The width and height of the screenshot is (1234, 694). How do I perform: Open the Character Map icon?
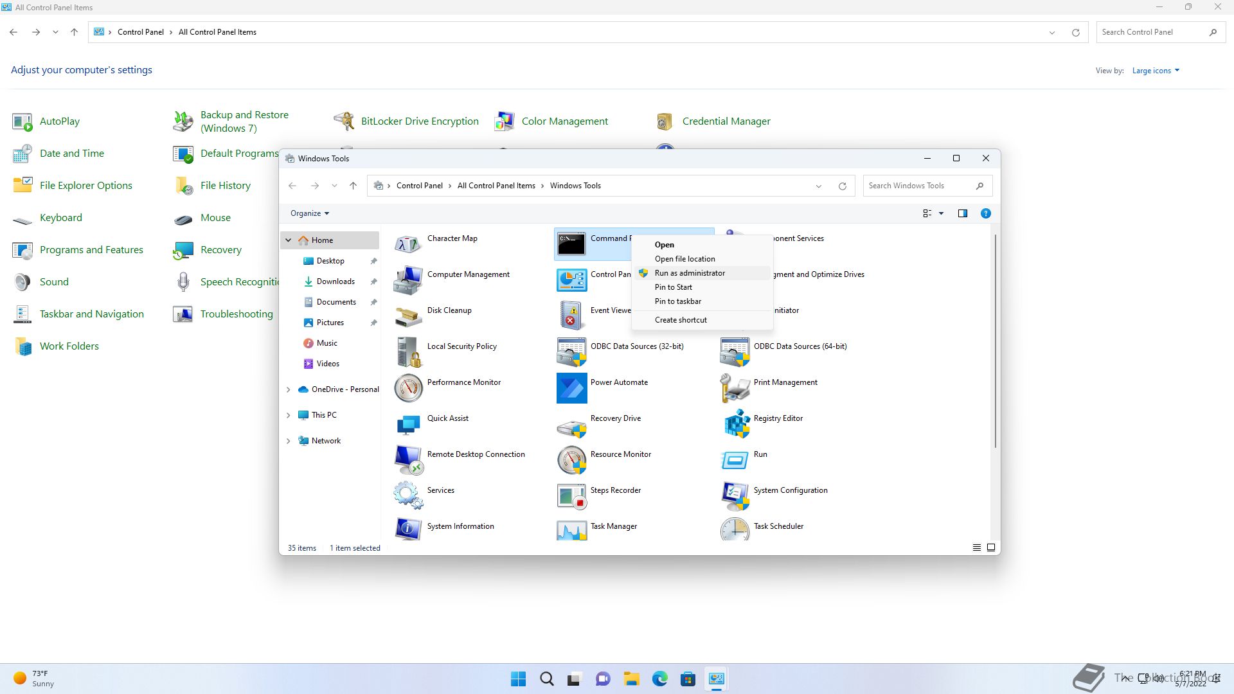408,244
